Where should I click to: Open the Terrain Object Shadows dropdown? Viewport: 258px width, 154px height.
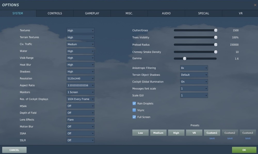point(194,75)
